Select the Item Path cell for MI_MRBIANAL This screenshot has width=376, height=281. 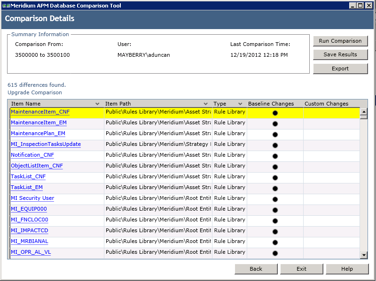[x=158, y=242]
